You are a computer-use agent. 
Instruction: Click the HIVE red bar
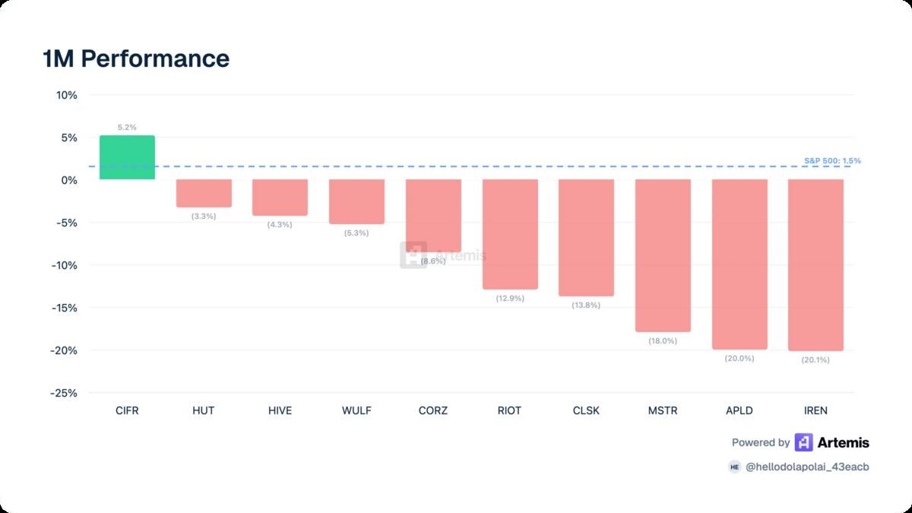click(280, 198)
